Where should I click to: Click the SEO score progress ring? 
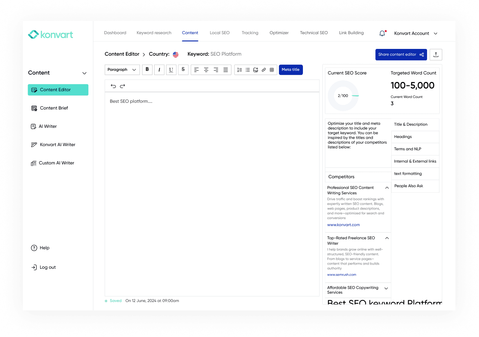pyautogui.click(x=343, y=96)
